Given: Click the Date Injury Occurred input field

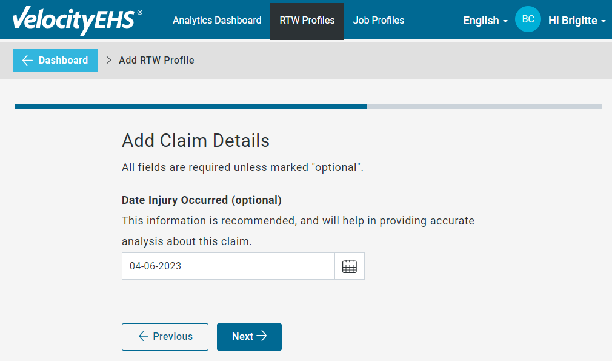Looking at the screenshot, I should pos(228,266).
